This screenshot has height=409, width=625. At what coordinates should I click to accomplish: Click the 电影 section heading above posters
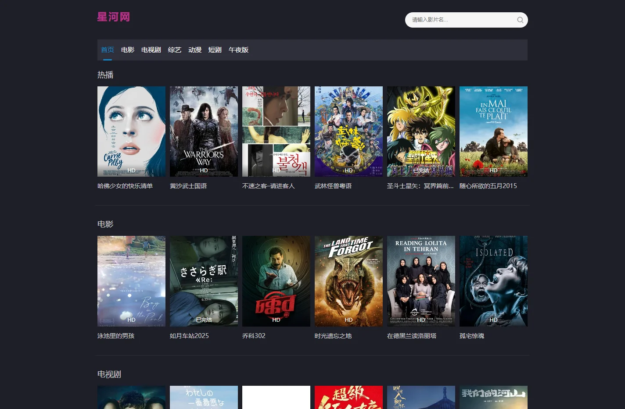[x=105, y=224]
